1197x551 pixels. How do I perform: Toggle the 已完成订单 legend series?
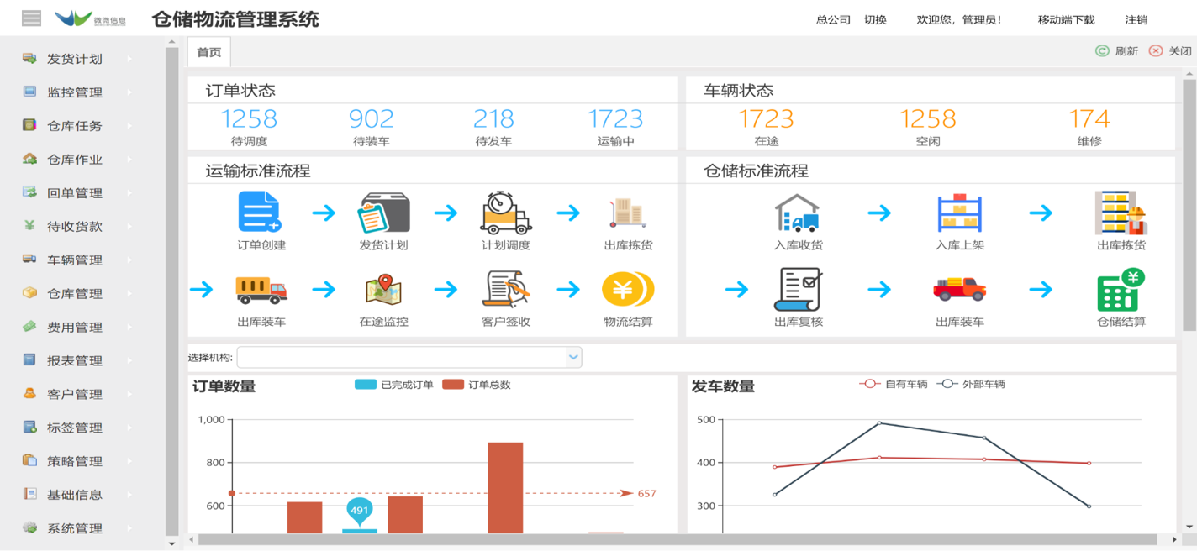click(x=393, y=385)
